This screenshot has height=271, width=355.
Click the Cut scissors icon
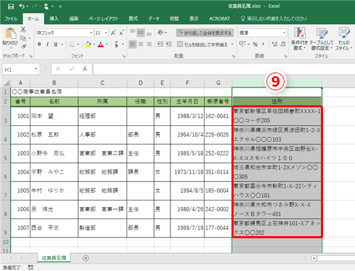[23, 30]
